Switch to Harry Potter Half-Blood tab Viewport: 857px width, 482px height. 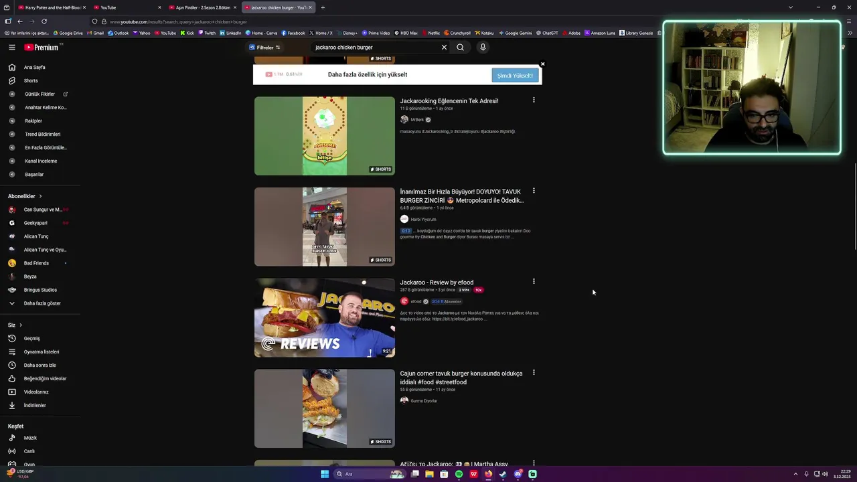(x=52, y=7)
